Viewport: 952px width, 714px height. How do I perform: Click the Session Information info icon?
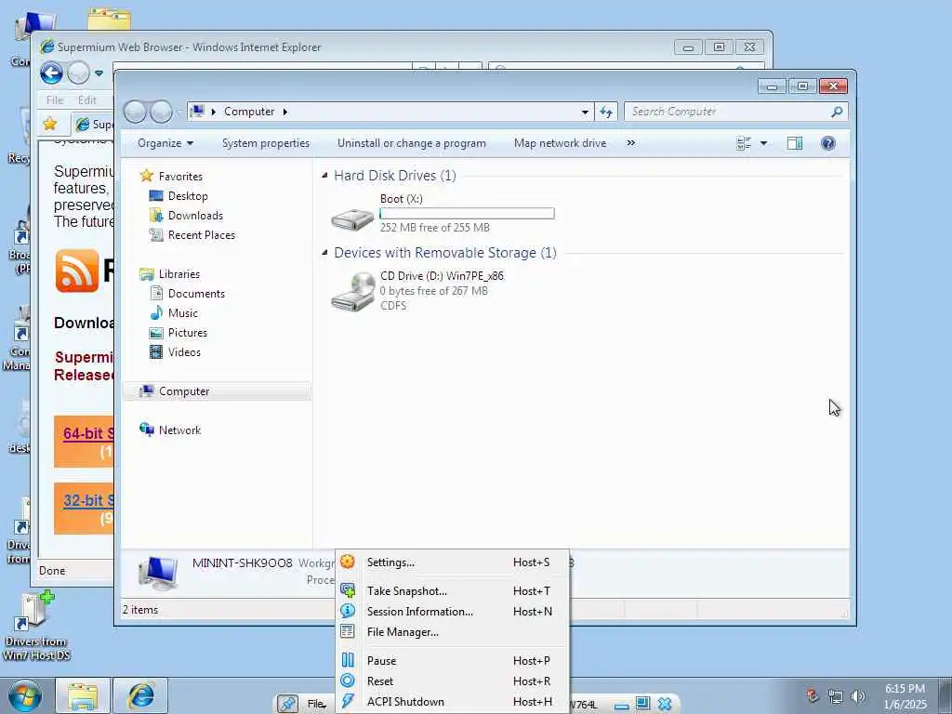tap(348, 611)
